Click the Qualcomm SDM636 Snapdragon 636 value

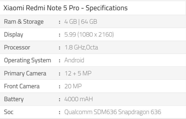(113, 112)
